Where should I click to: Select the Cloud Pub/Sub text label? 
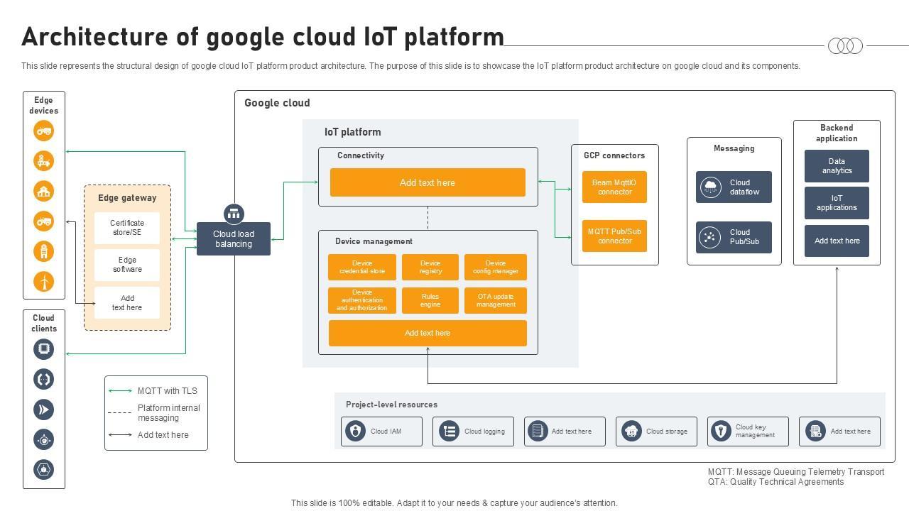[x=744, y=237]
